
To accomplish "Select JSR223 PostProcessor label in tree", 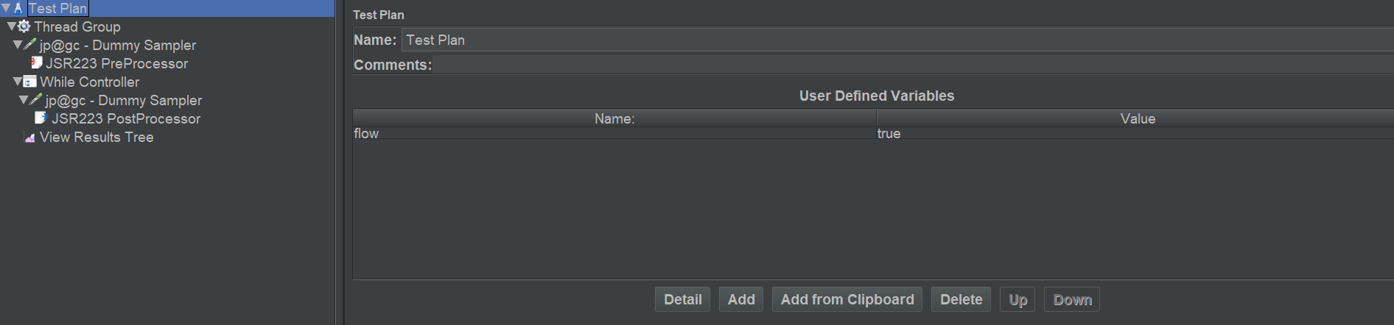I will pos(126,118).
